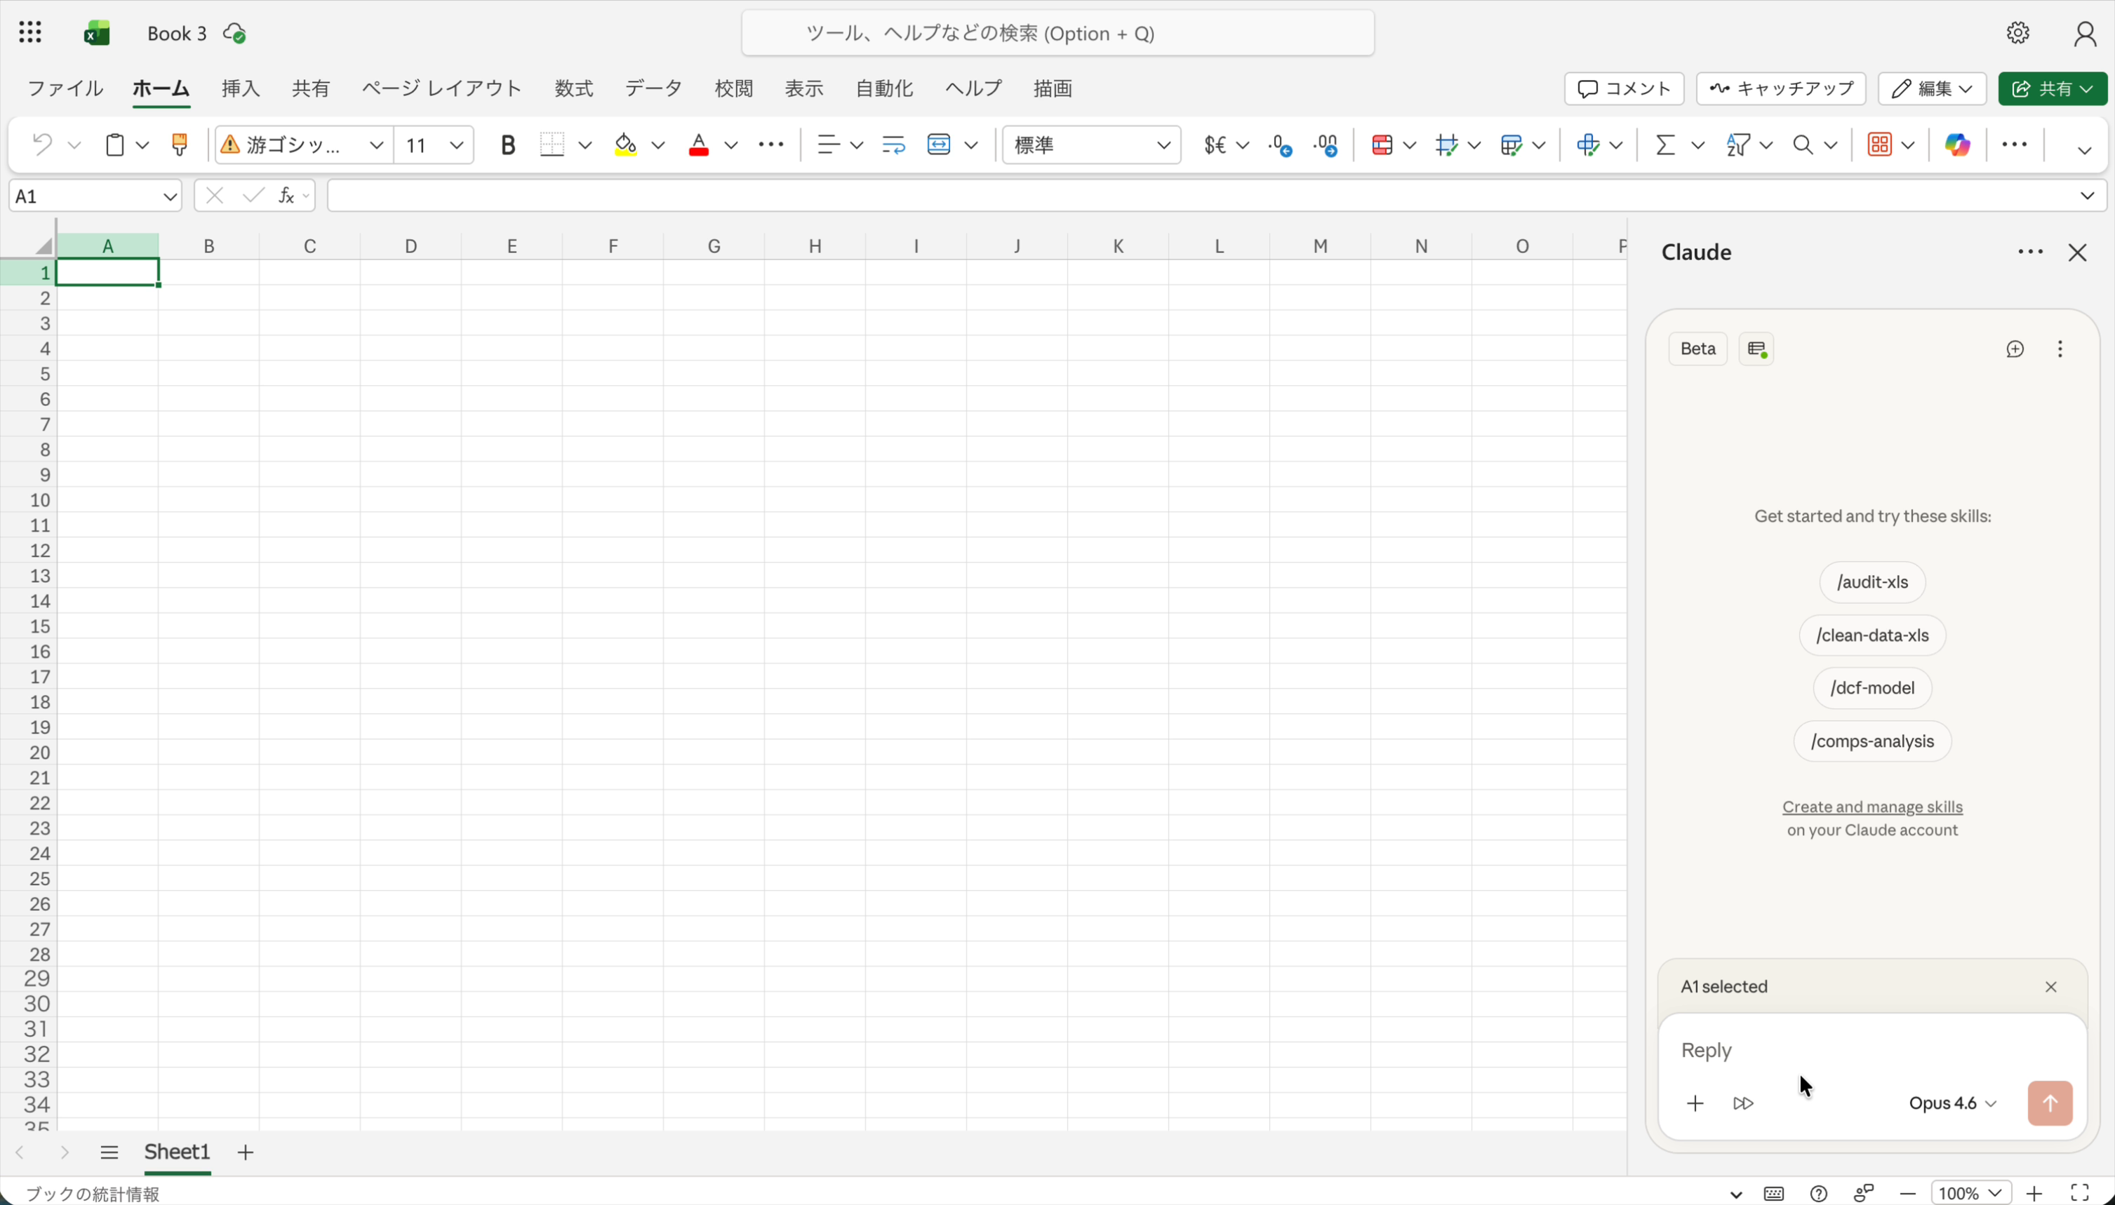The image size is (2115, 1205).
Task: Open the 挿入 ribbon tab
Action: [x=241, y=88]
